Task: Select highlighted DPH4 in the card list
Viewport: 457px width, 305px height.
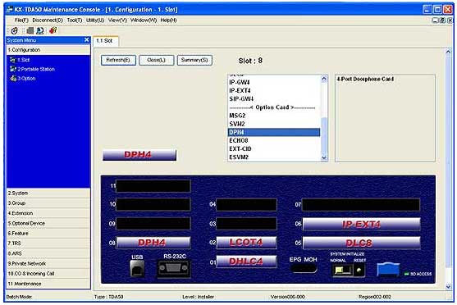Action: click(x=274, y=132)
